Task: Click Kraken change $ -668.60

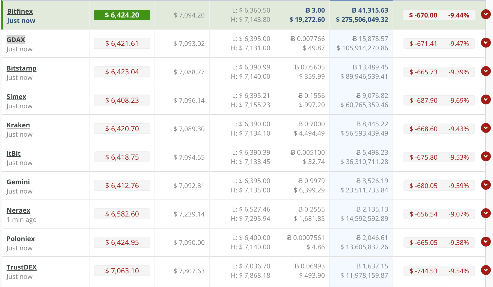Action: [423, 129]
